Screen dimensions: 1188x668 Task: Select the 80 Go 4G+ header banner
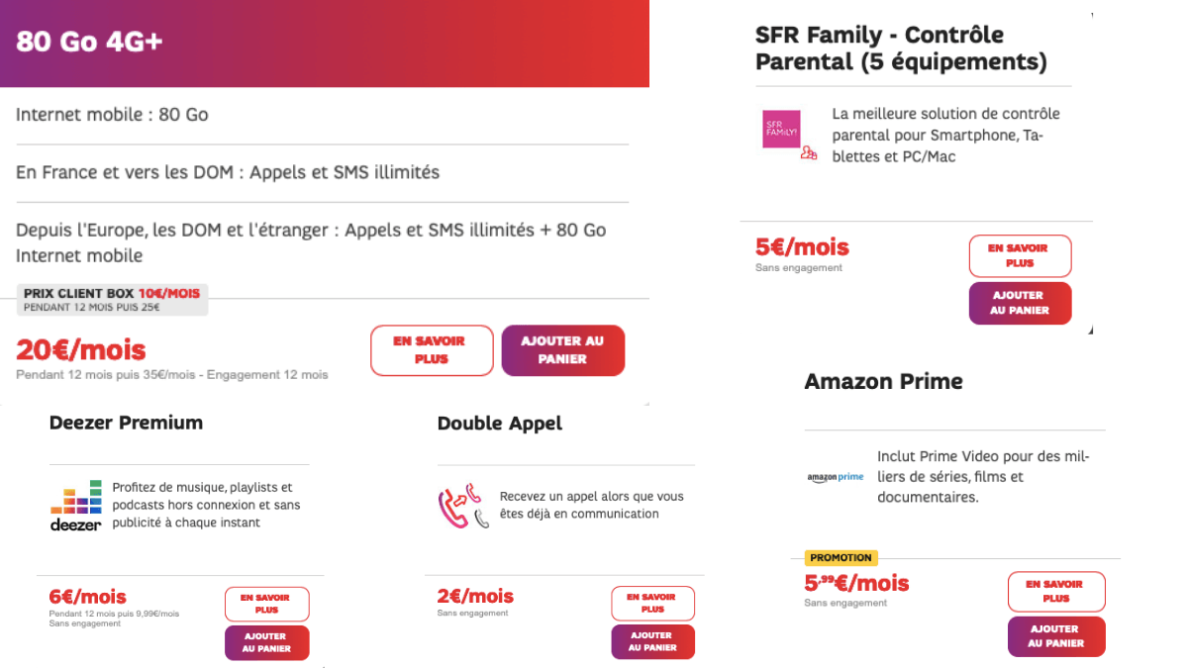pyautogui.click(x=325, y=44)
